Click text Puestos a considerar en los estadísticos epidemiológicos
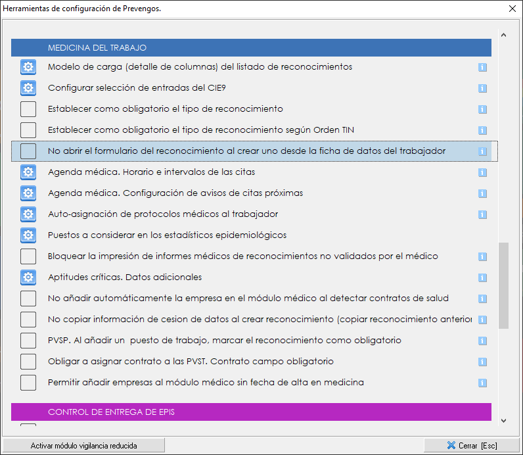The image size is (523, 455). 167,235
